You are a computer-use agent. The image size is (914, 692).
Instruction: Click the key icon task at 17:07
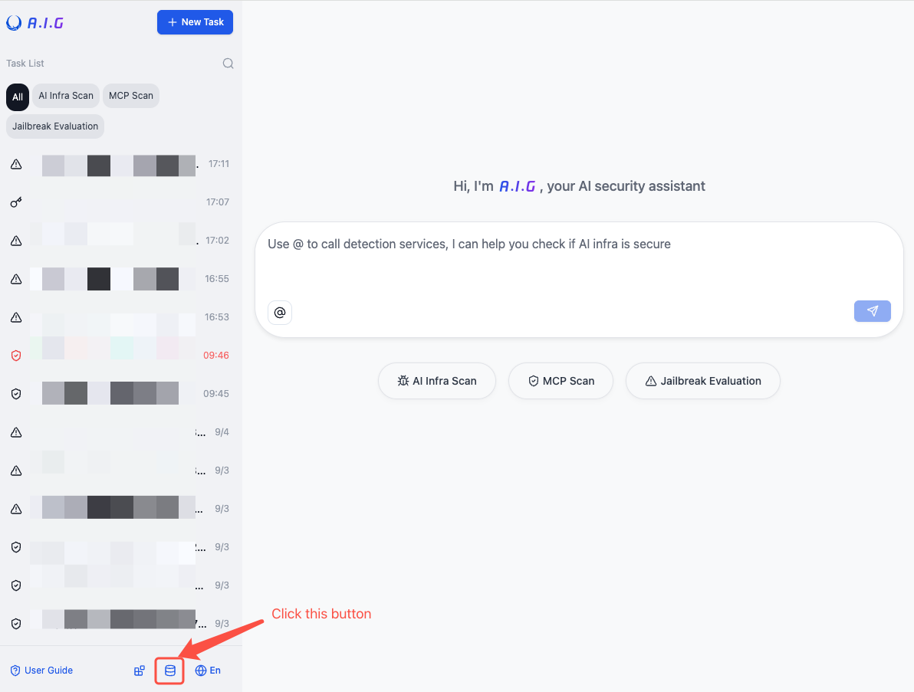pos(16,202)
